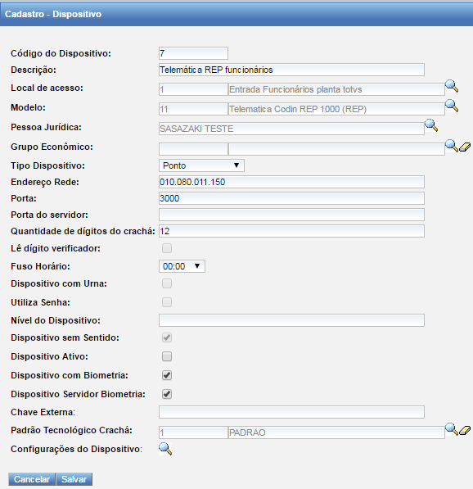Edit Quantidade de dígitos do crachá field
Image resolution: width=473 pixels, height=489 pixels.
click(291, 231)
